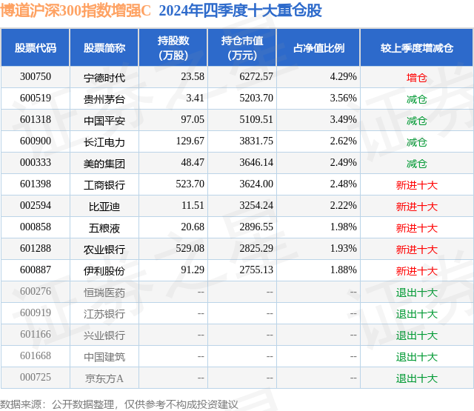474x411 pixels.
Task: Click the 持仓市值(万元) column header
Action: pyautogui.click(x=242, y=47)
